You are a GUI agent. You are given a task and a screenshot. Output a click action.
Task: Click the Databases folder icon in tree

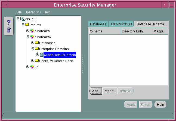[37, 43]
